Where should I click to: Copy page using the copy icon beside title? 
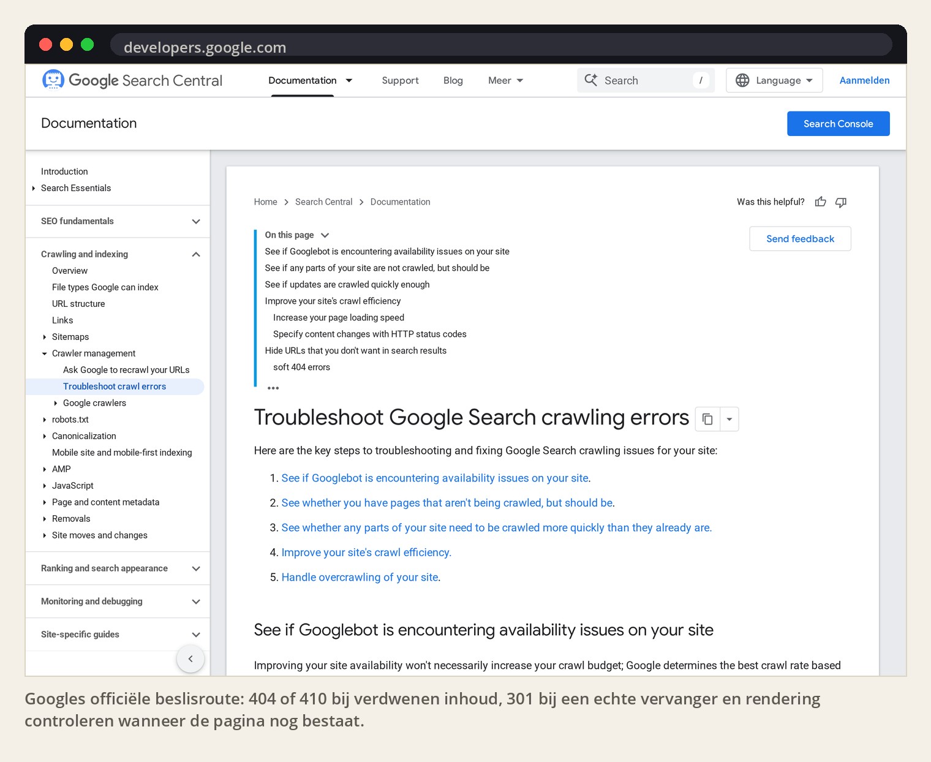click(707, 419)
